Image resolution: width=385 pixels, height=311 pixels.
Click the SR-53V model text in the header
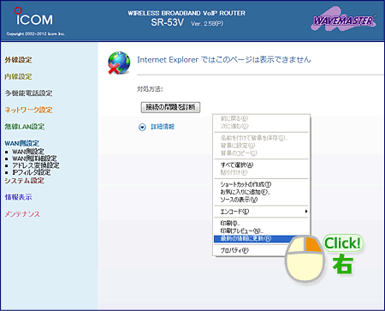167,22
